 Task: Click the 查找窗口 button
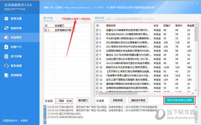coord(83,100)
